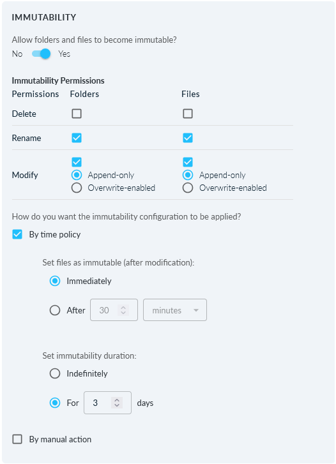Uncheck By time policy checkbox
Image resolution: width=336 pixels, height=464 pixels.
pyautogui.click(x=17, y=234)
